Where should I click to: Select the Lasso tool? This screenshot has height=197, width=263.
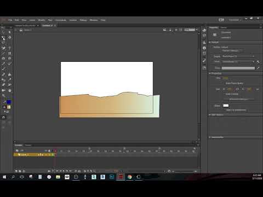[x=3, y=43]
